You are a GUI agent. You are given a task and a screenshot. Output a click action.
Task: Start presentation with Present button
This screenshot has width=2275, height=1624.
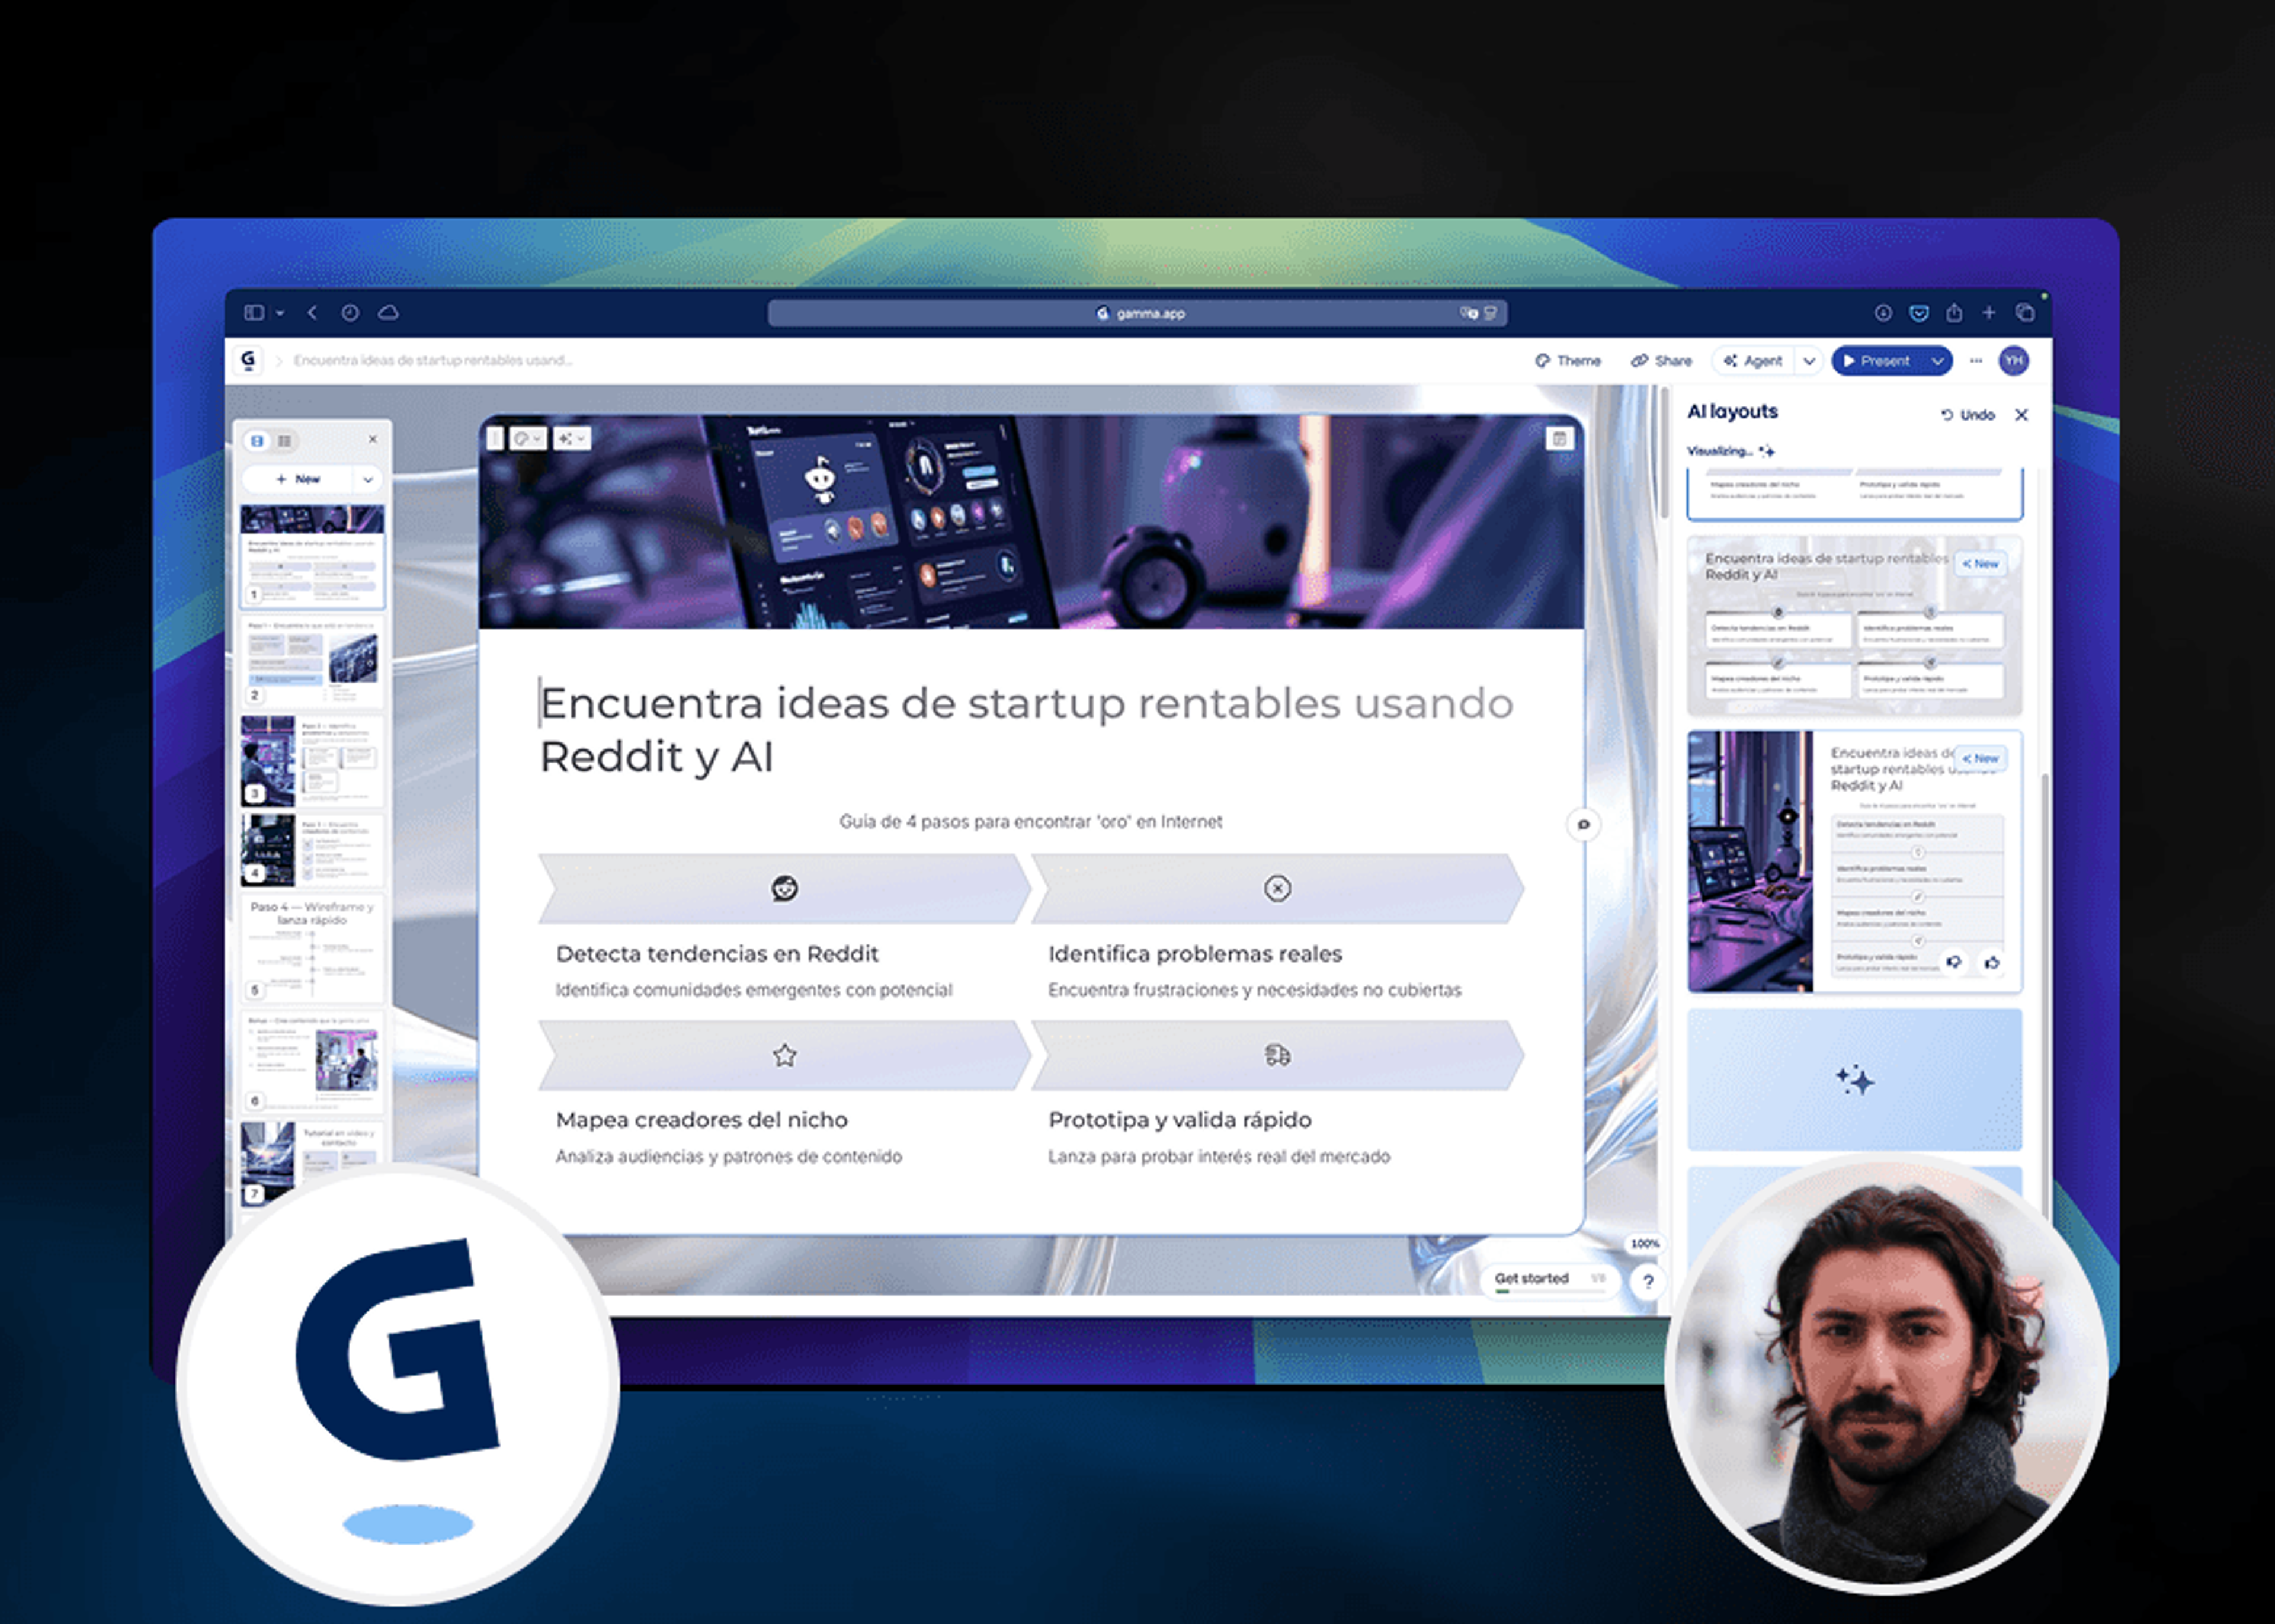[1877, 361]
